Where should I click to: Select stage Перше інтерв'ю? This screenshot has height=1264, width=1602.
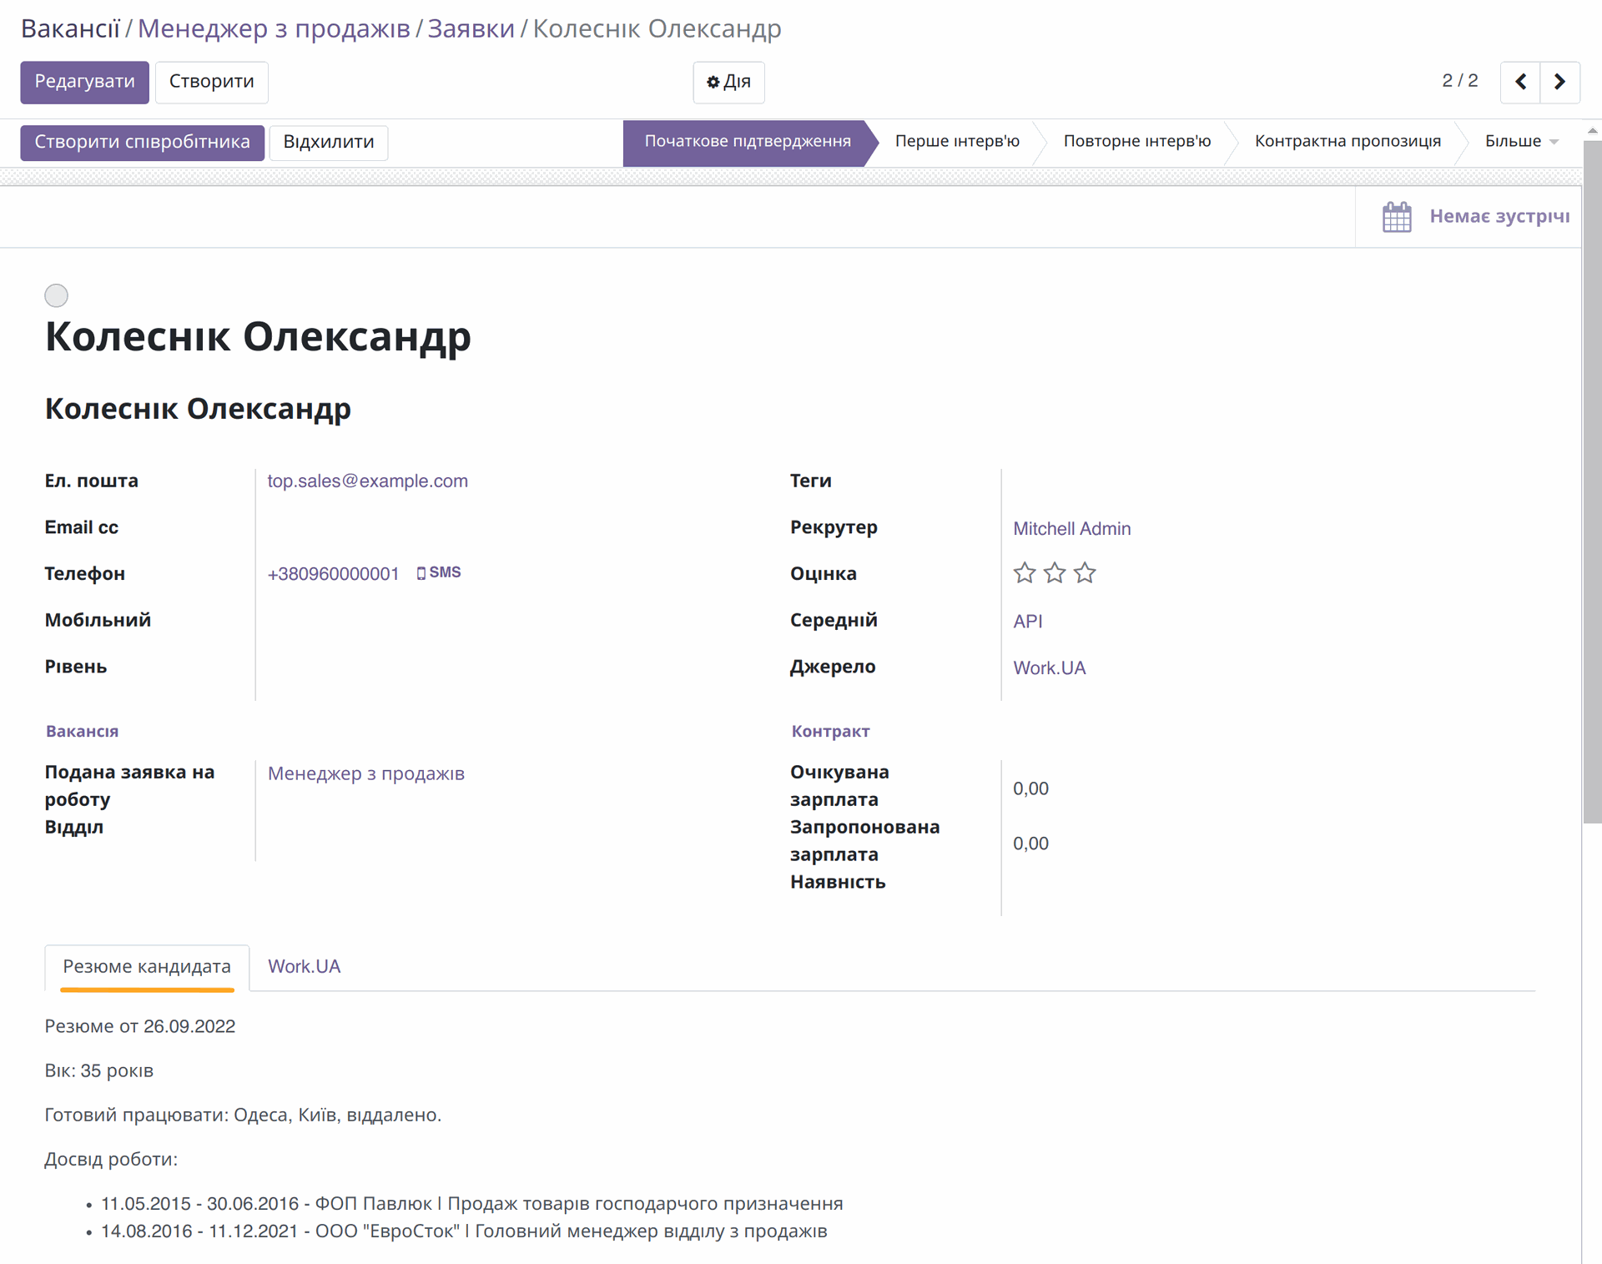[x=957, y=141]
